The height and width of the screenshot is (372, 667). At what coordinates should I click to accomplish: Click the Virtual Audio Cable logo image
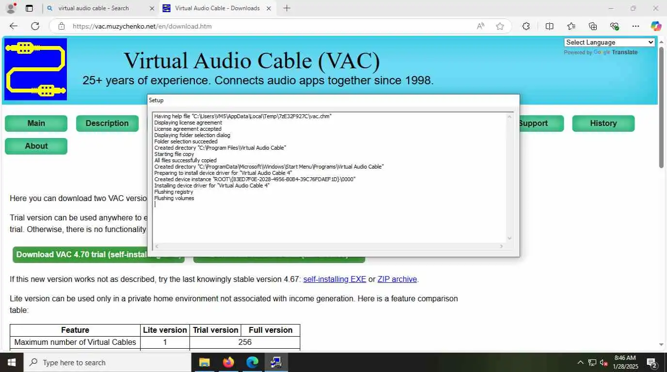click(35, 69)
